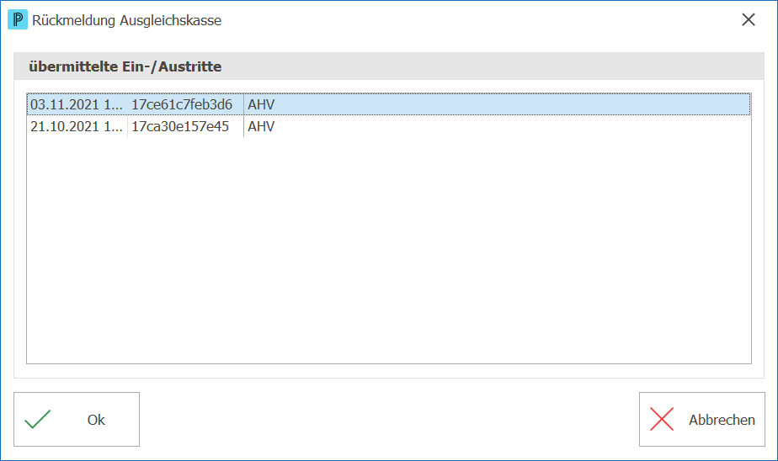Click the application logo icon in title bar

18,20
